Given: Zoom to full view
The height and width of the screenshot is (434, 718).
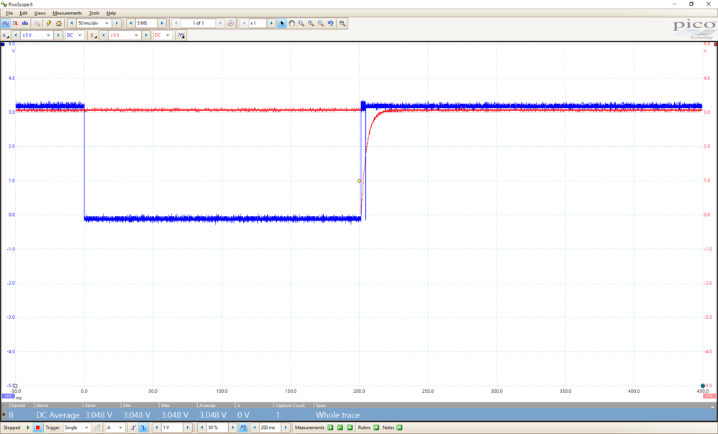Looking at the screenshot, I should tap(342, 23).
